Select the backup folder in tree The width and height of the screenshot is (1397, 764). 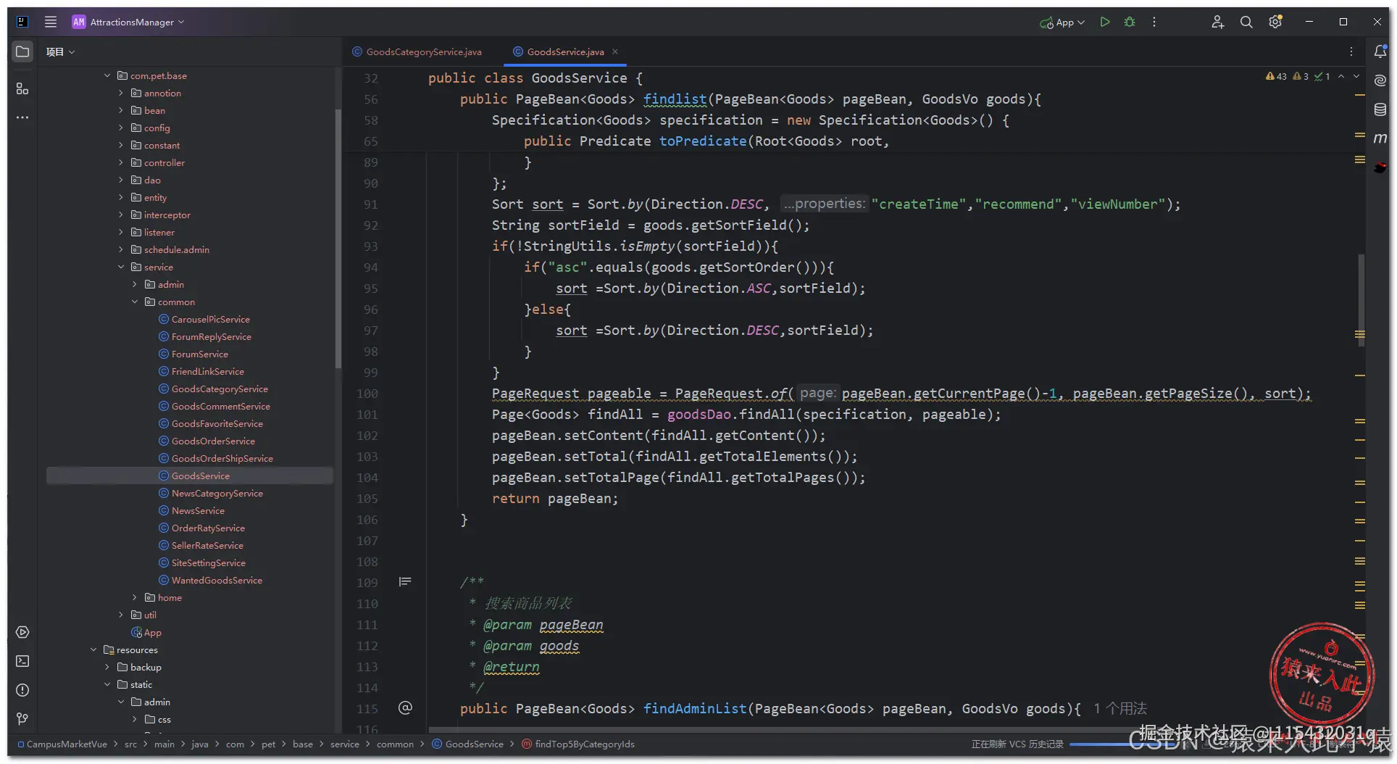pyautogui.click(x=146, y=667)
